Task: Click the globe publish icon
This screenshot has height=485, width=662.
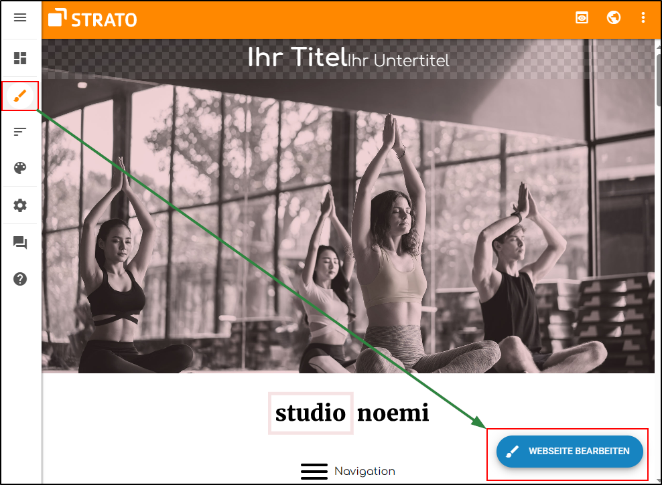Action: [614, 17]
